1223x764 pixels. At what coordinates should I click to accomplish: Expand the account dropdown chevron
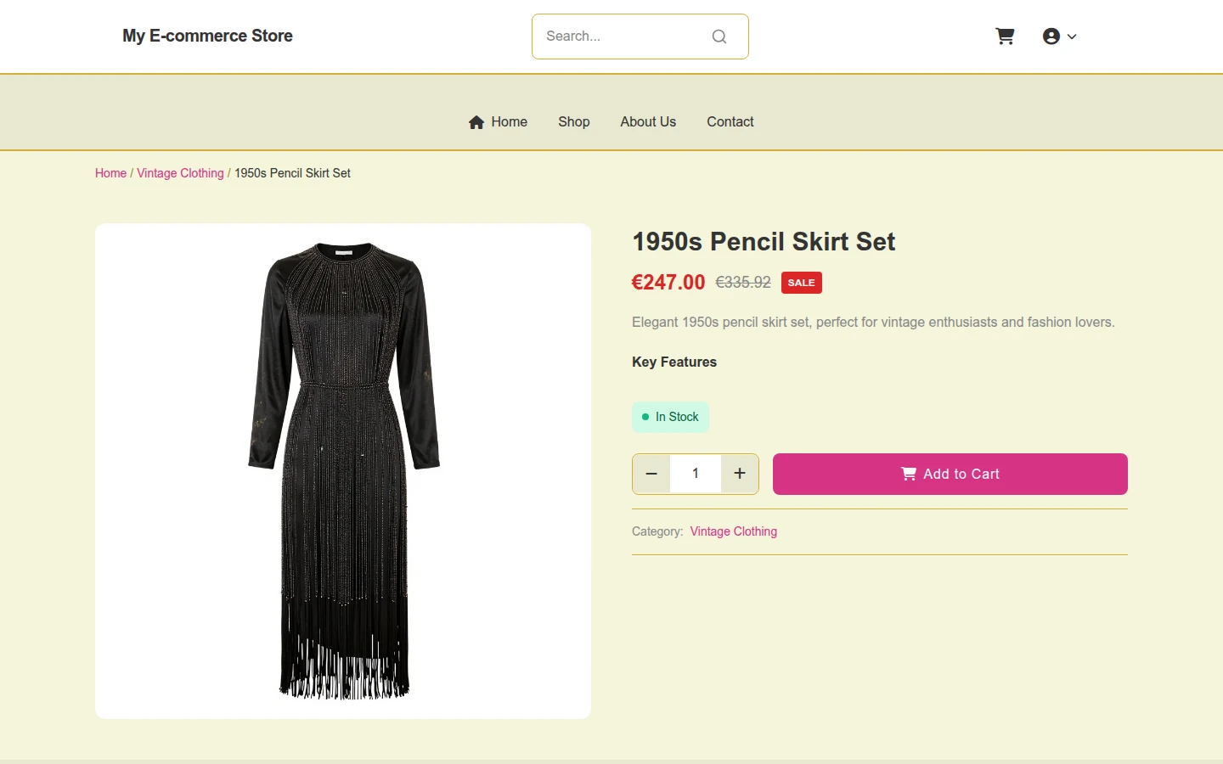[1072, 37]
